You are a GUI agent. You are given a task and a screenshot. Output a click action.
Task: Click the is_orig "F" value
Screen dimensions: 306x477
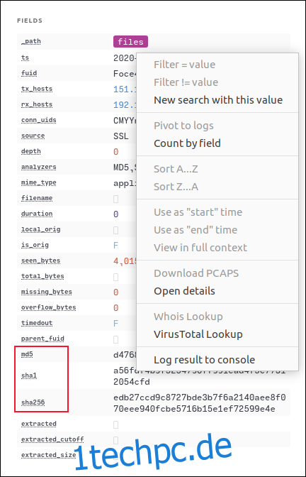click(115, 246)
